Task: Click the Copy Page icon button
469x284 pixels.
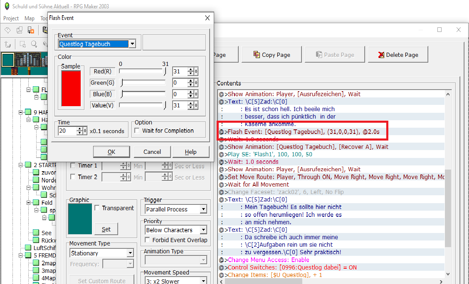Action: 257,55
